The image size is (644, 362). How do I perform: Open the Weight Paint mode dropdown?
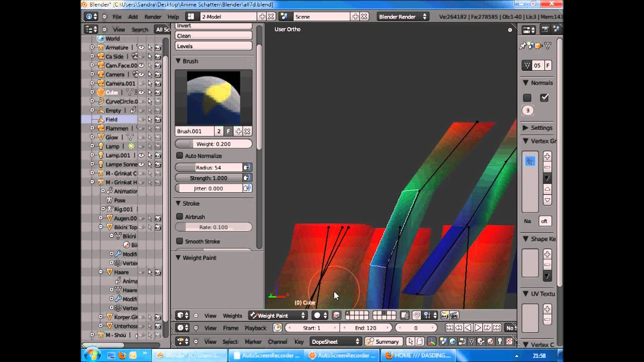click(x=278, y=316)
